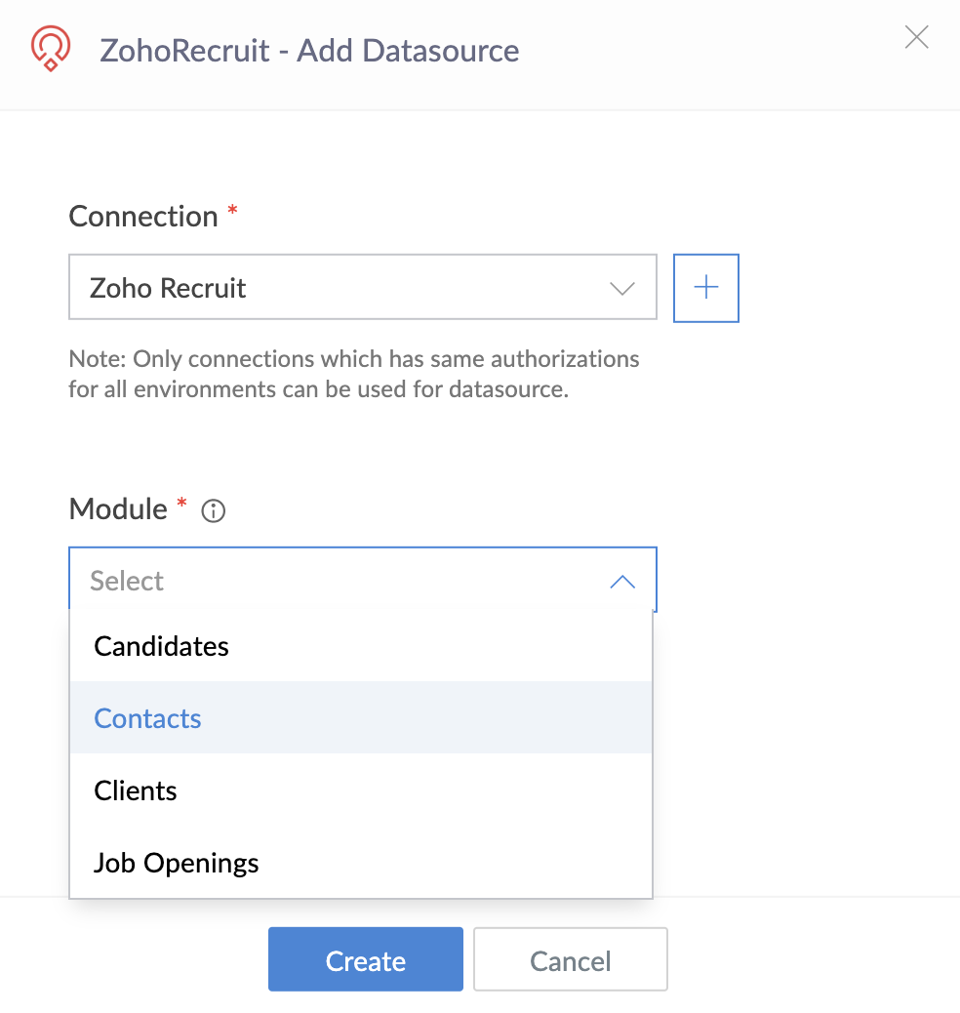This screenshot has width=960, height=1013.
Task: Close the Add Datasource dialog
Action: (916, 38)
